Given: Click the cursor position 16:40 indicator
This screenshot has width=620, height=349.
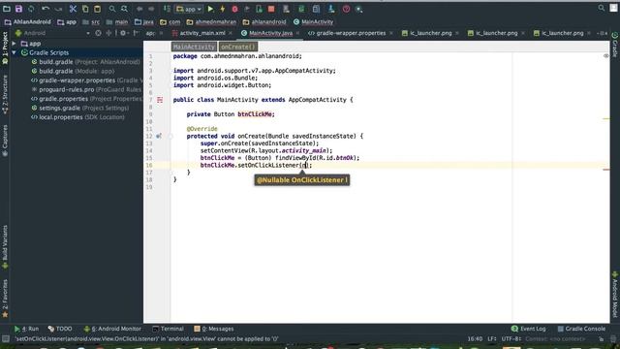Looking at the screenshot, I should 475,339.
